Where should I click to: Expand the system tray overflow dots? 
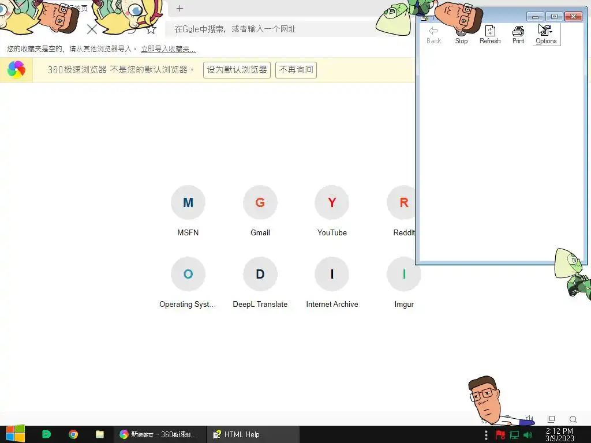point(486,435)
